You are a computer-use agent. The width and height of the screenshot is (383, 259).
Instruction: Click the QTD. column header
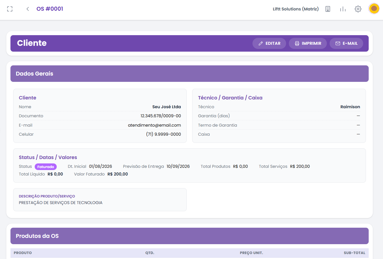tap(150, 253)
